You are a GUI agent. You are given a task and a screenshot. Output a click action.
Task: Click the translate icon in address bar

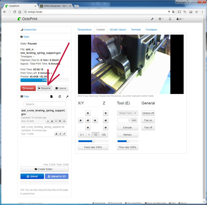[174, 12]
